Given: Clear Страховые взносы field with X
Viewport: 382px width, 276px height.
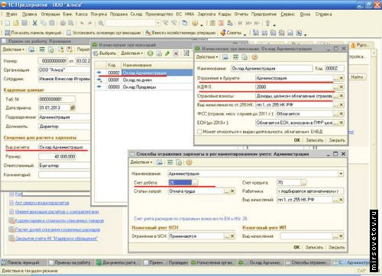Looking at the screenshot, I should (342, 96).
